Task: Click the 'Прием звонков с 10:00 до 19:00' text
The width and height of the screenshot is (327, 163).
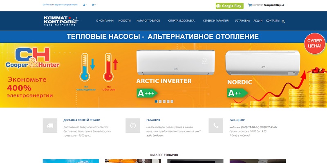Action: pos(248,131)
